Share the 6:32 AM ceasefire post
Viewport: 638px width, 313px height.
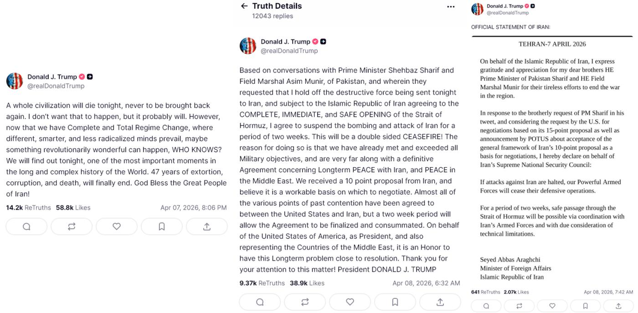[x=440, y=302]
